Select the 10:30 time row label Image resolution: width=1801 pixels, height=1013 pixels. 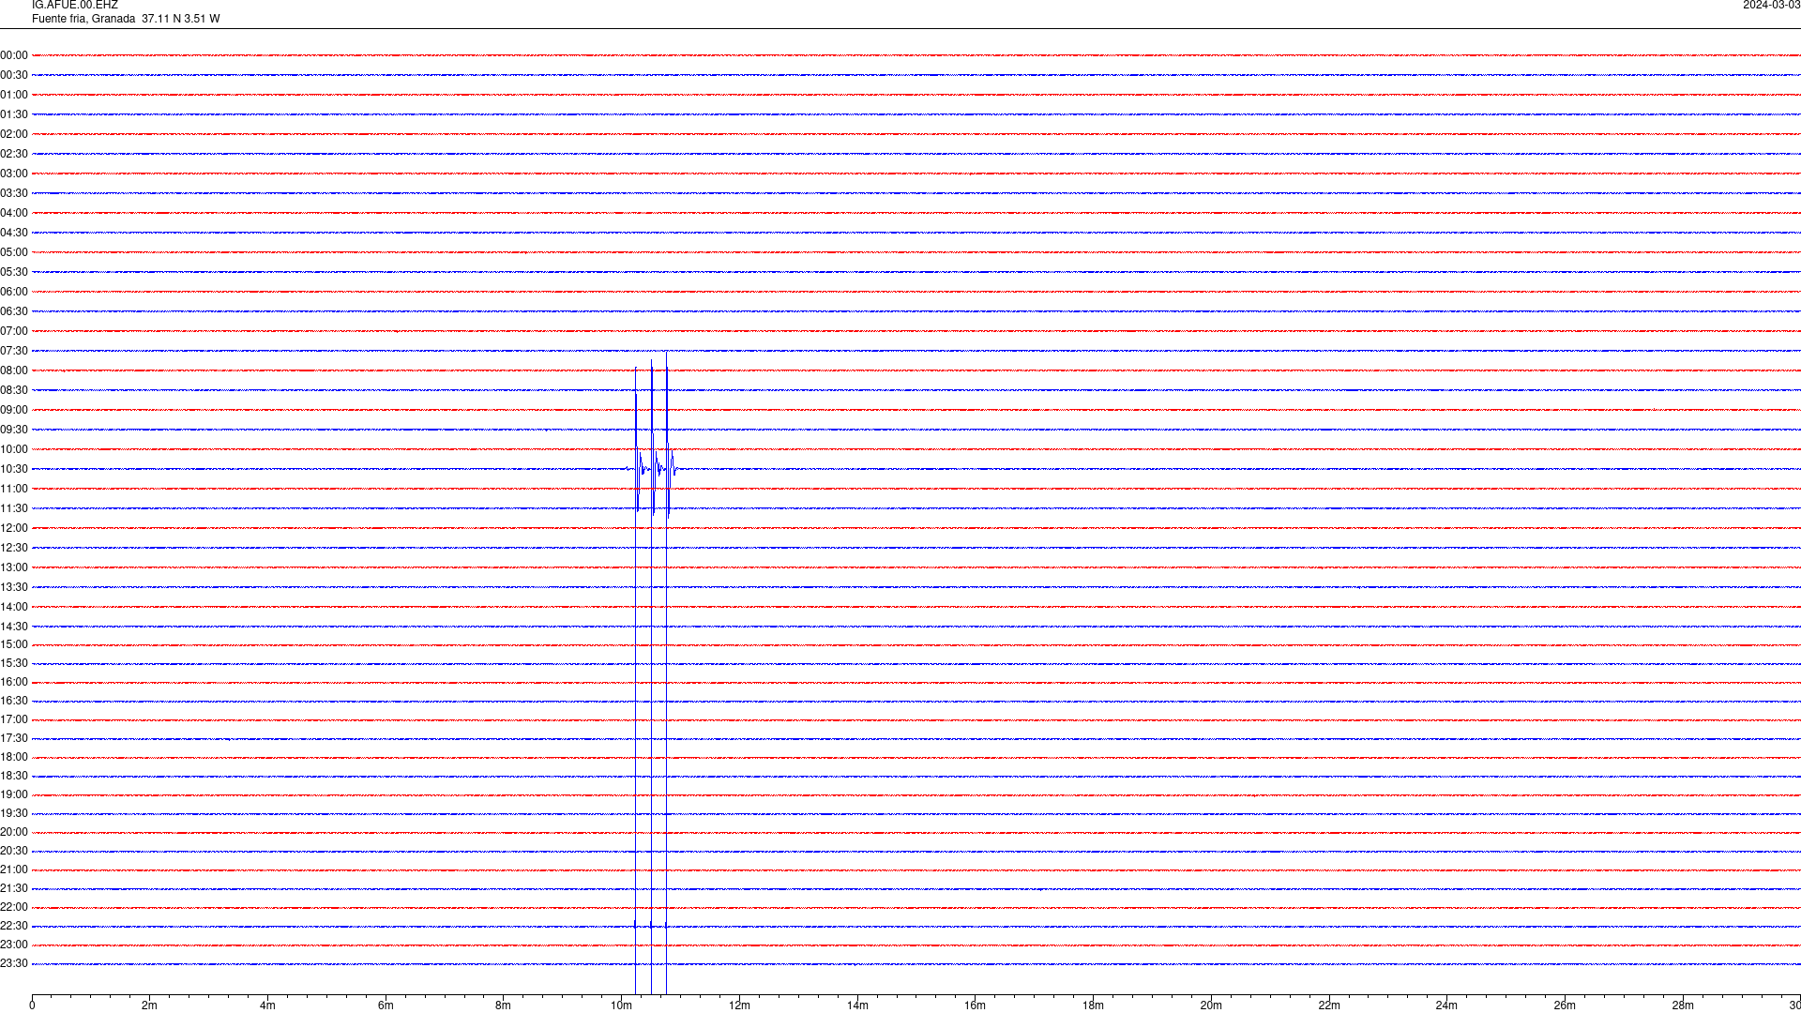tap(14, 469)
